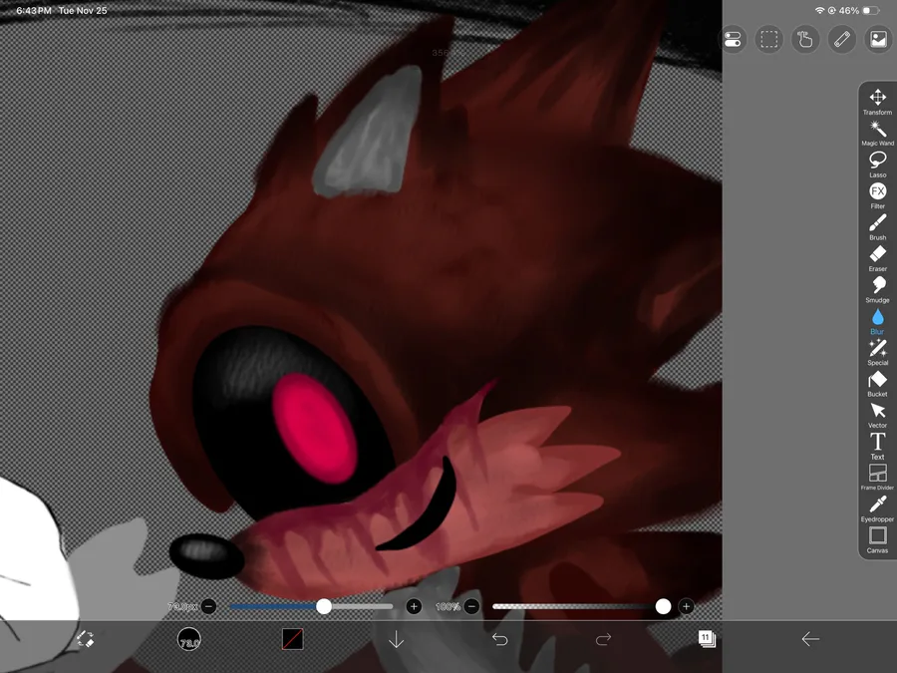Decrease opacity with the minus button

(x=471, y=606)
